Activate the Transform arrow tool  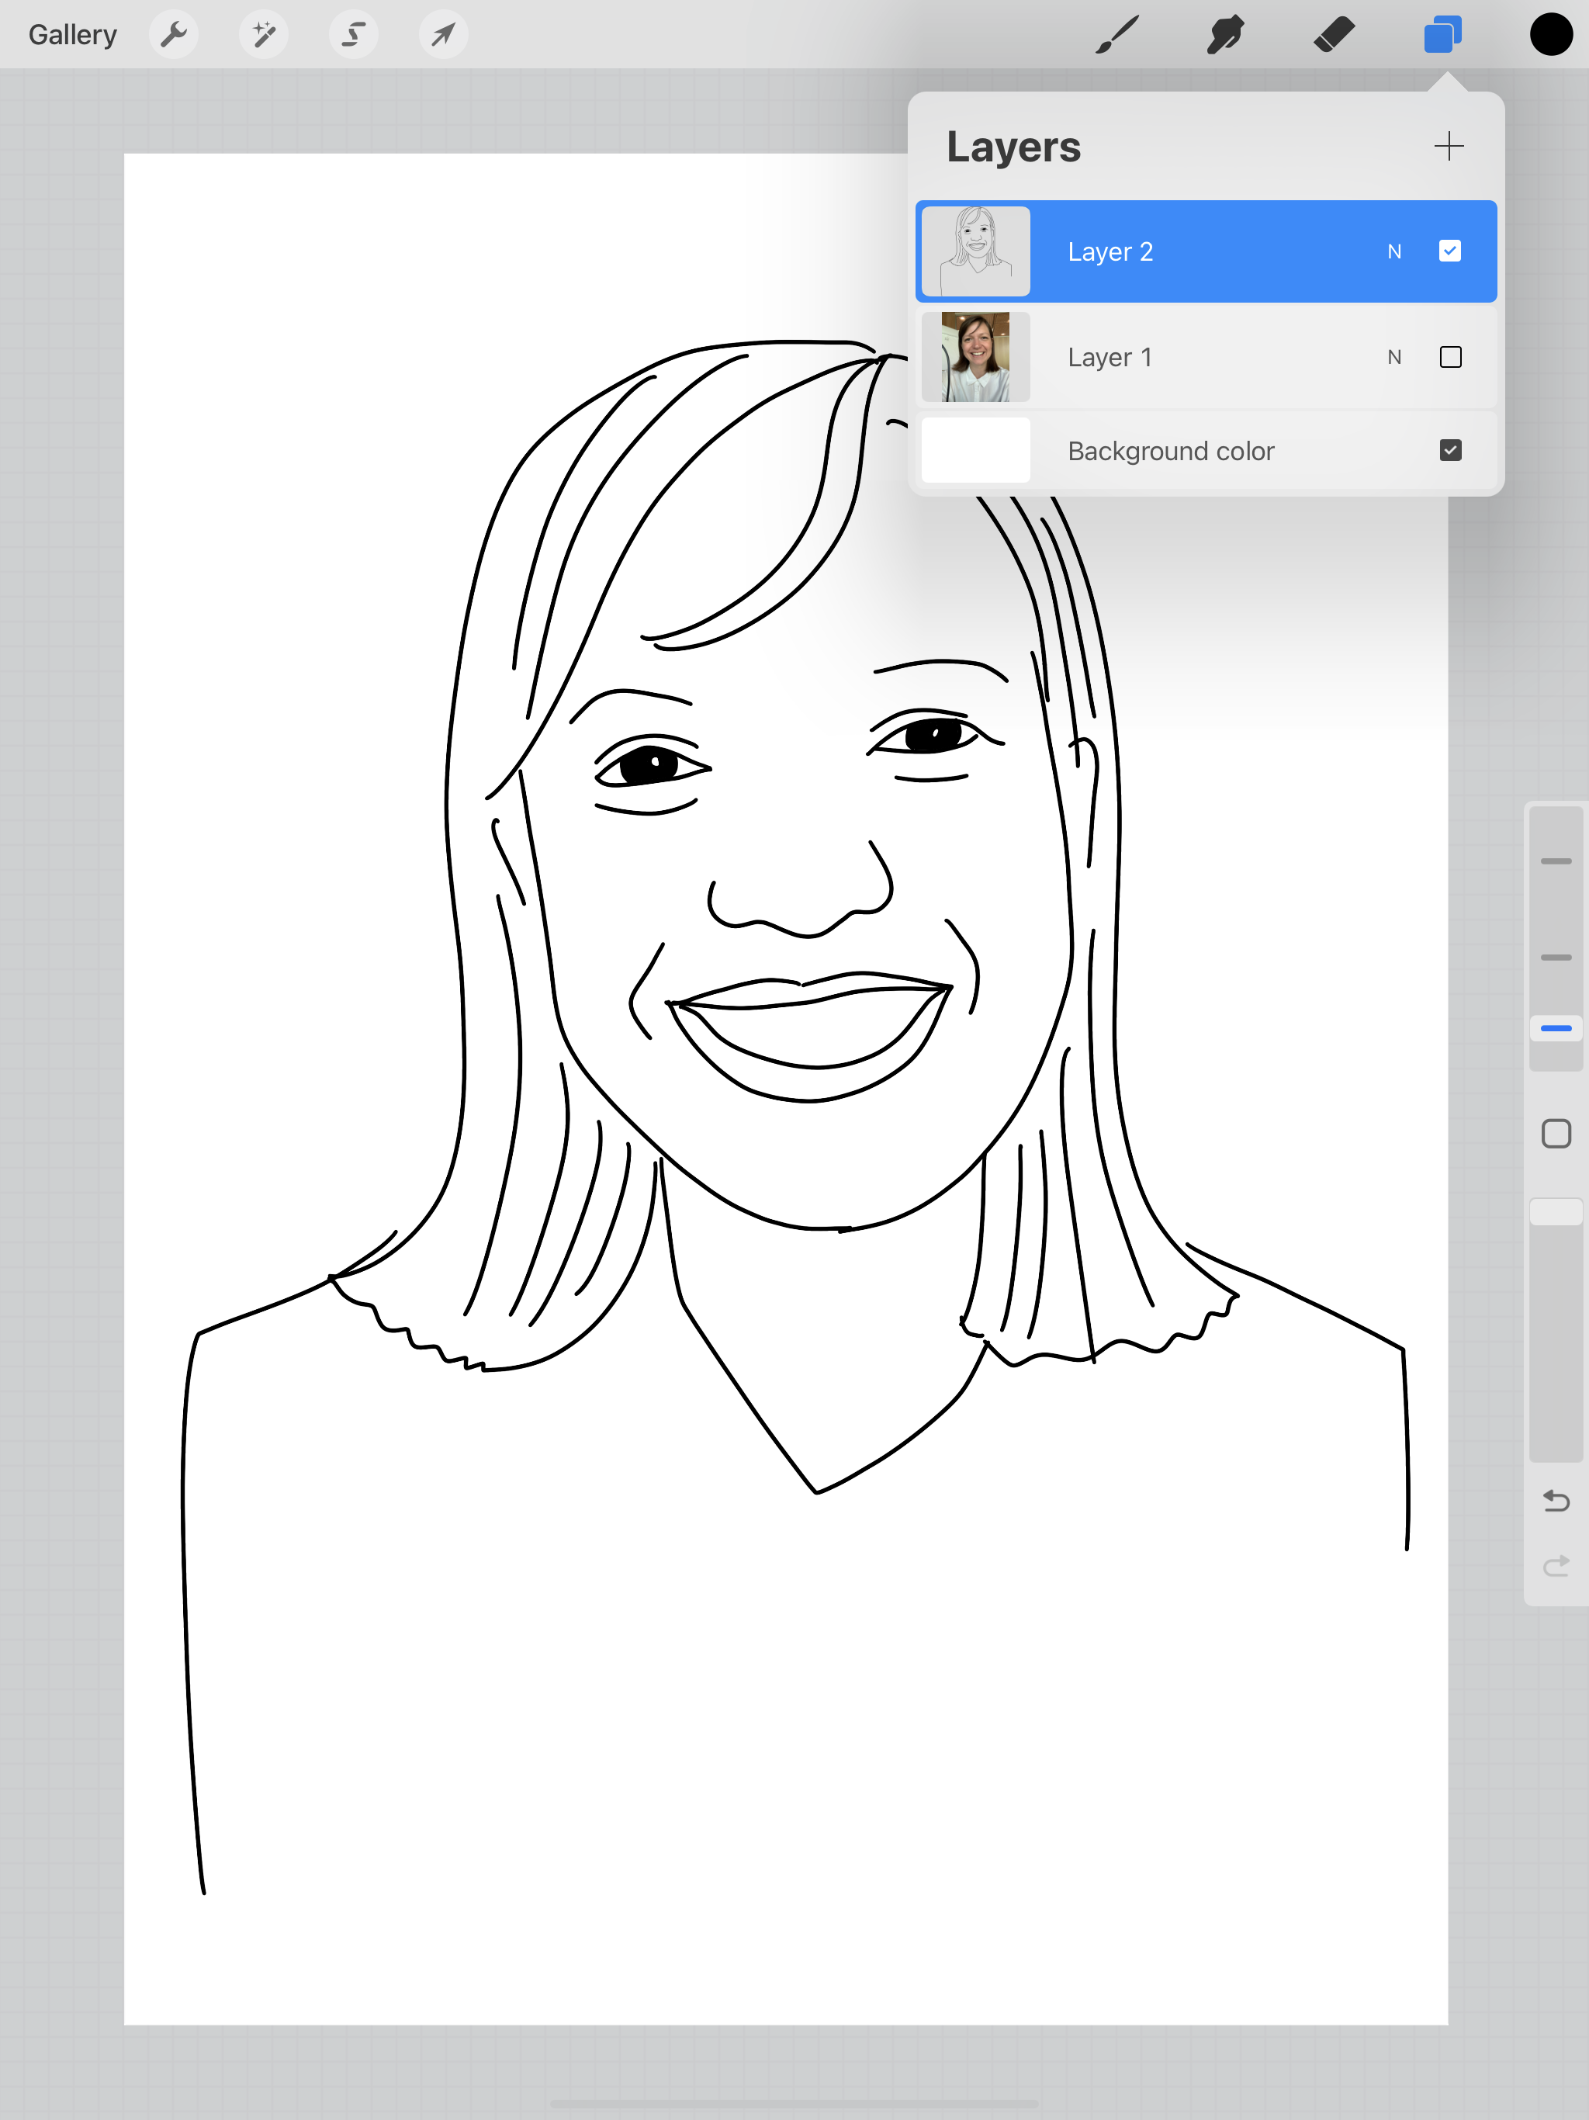point(443,36)
